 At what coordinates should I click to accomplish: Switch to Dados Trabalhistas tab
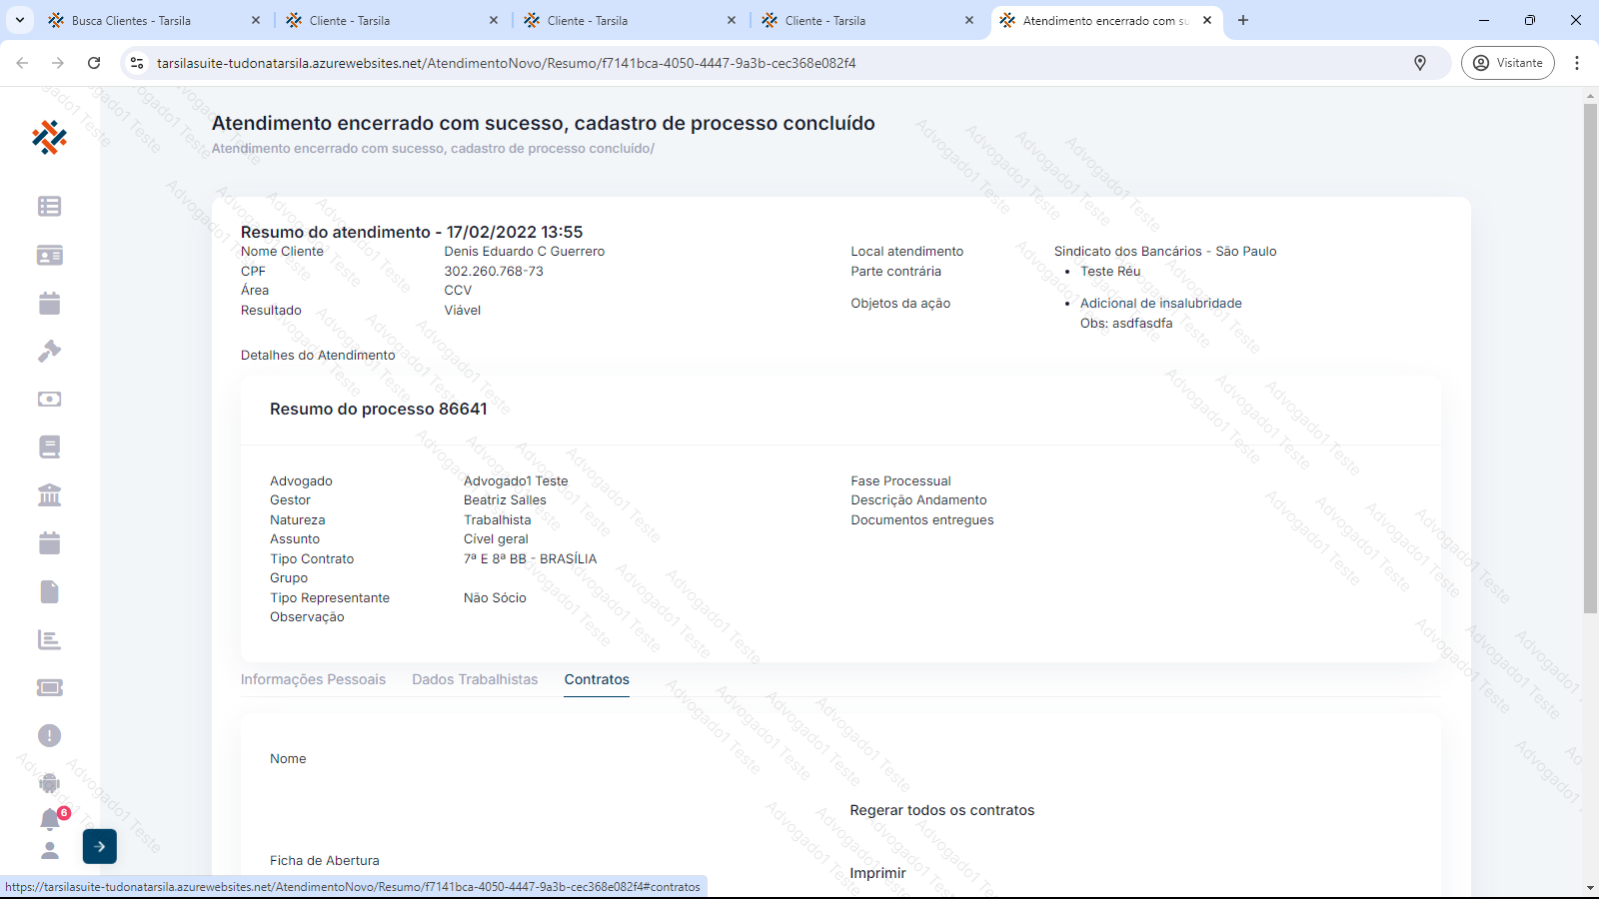(475, 679)
